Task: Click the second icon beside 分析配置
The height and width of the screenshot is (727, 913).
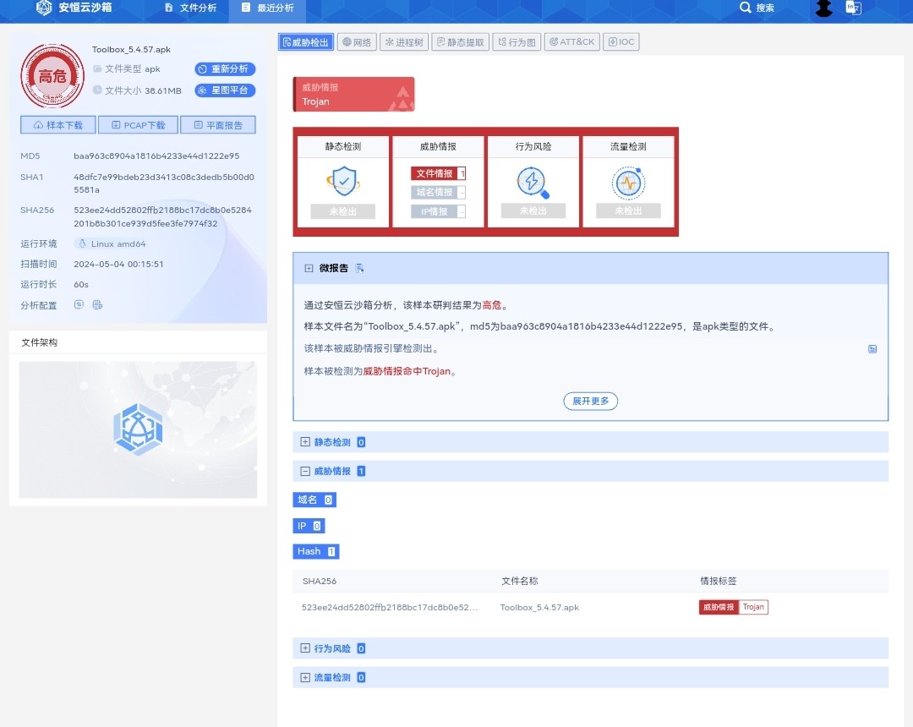Action: (97, 304)
